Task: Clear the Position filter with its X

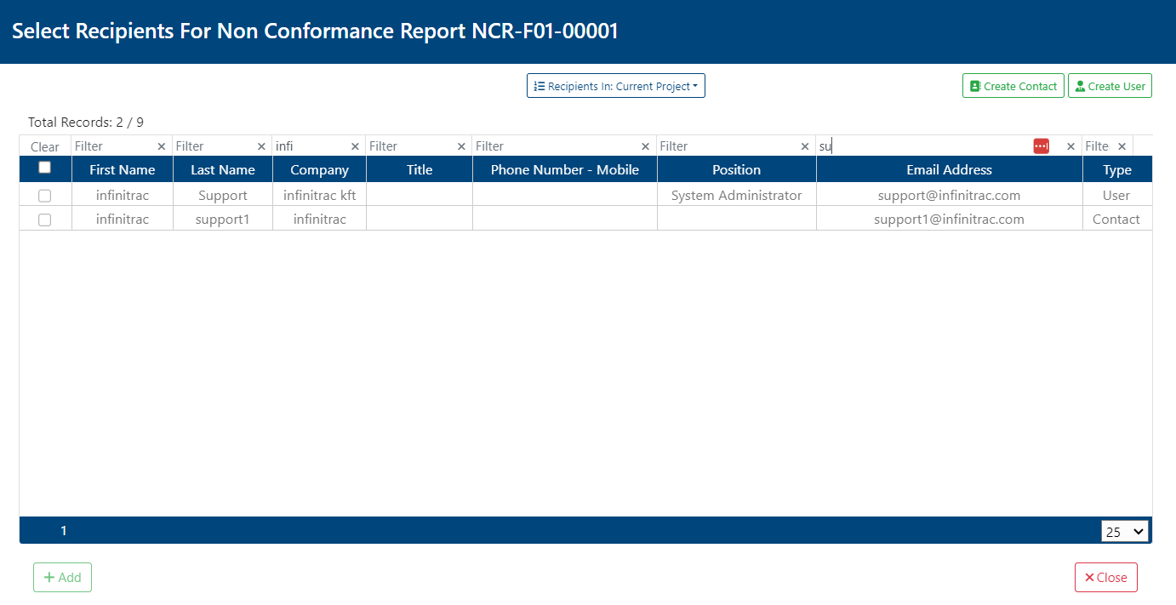Action: pos(805,146)
